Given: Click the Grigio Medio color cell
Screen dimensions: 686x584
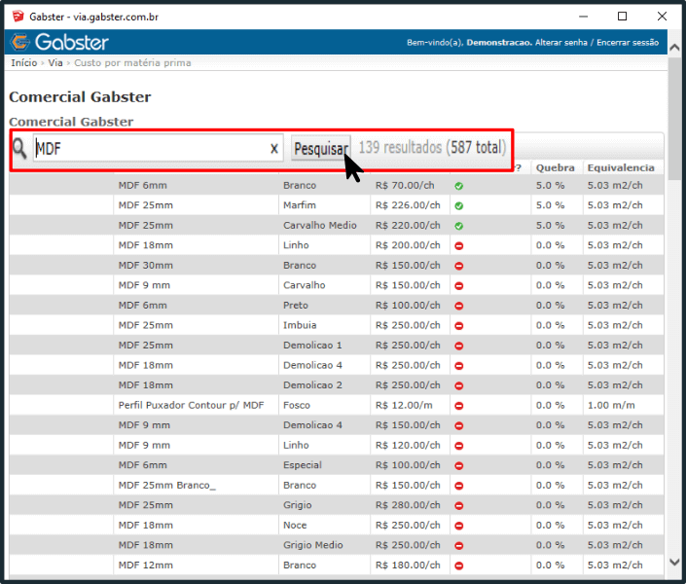Looking at the screenshot, I should pos(312,545).
